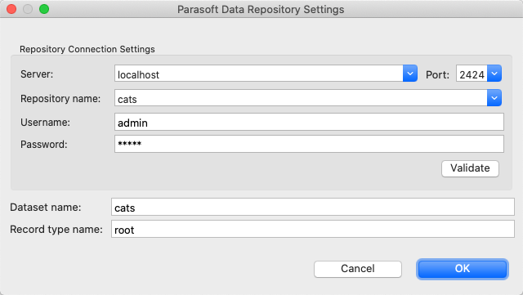Expand the Server dropdown arrow

tap(410, 74)
